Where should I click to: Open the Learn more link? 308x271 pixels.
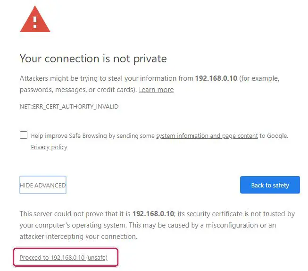click(156, 90)
